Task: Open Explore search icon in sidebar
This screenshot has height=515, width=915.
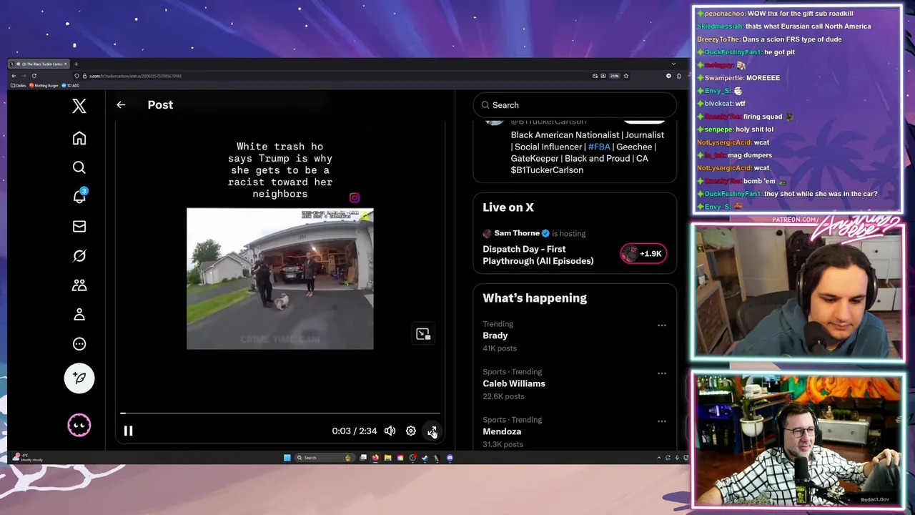Action: point(79,167)
